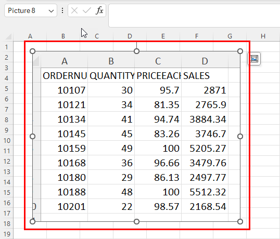Image resolution: width=280 pixels, height=239 pixels.
Task: Select row 8 header
Action: 7,120
